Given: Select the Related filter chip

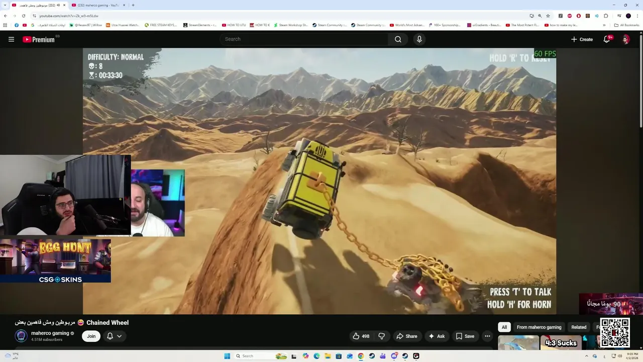Looking at the screenshot, I should click(579, 327).
